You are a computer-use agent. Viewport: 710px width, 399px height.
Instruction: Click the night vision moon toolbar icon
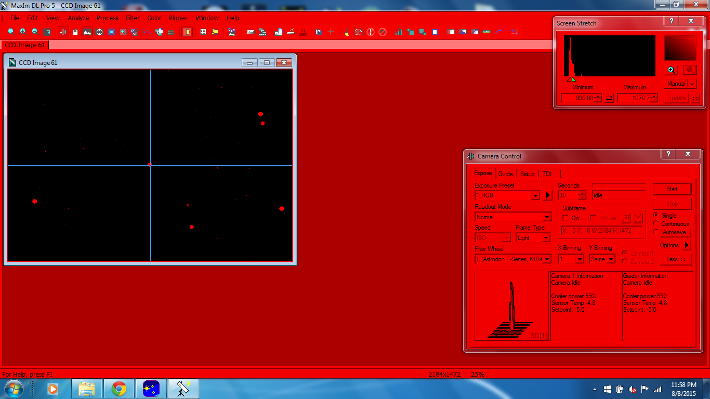(187, 32)
